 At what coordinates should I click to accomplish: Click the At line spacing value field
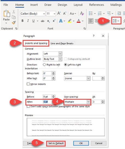pyautogui.click(x=97, y=102)
